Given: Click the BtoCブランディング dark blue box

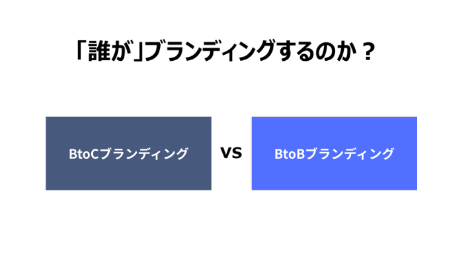Looking at the screenshot, I should 128,153.
